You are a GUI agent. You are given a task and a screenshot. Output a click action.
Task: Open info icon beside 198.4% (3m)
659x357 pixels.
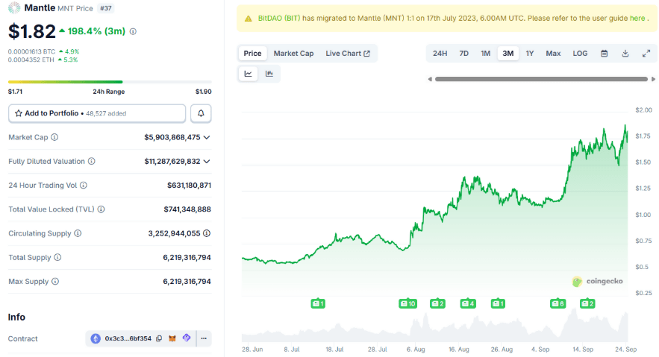[x=133, y=31]
